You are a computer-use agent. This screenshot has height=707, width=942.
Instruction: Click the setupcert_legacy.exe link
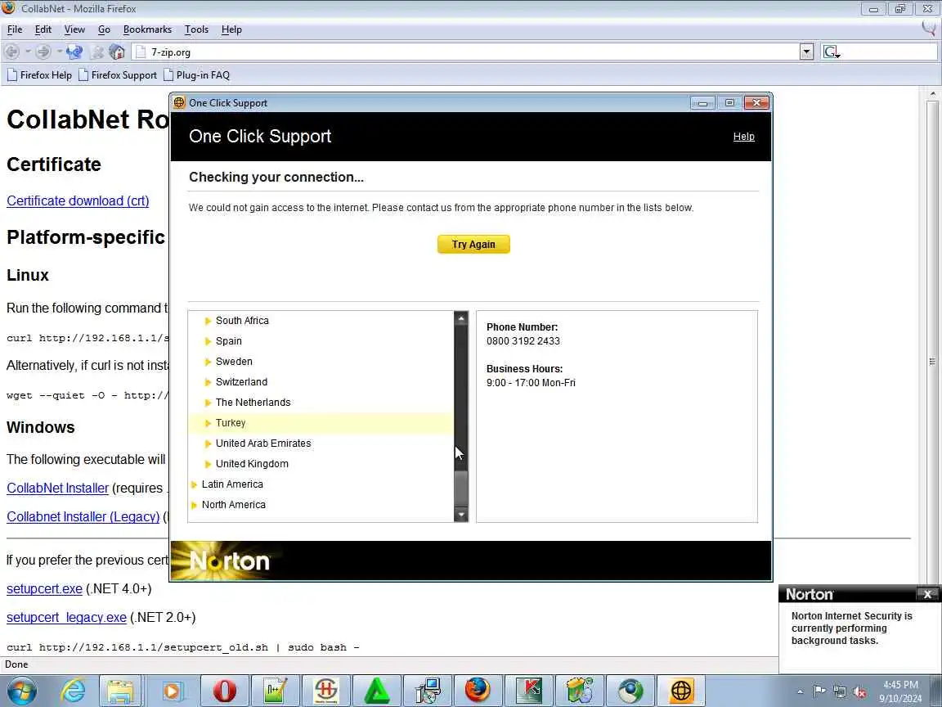tap(67, 618)
